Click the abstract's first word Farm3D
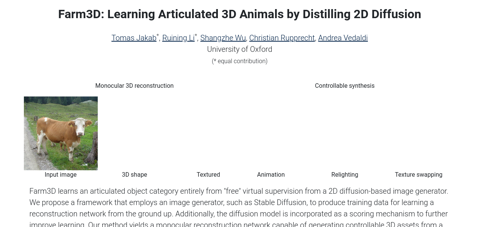The height and width of the screenshot is (227, 485). point(42,191)
